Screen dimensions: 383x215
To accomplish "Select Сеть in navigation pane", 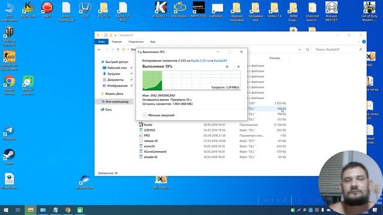I will [x=107, y=109].
